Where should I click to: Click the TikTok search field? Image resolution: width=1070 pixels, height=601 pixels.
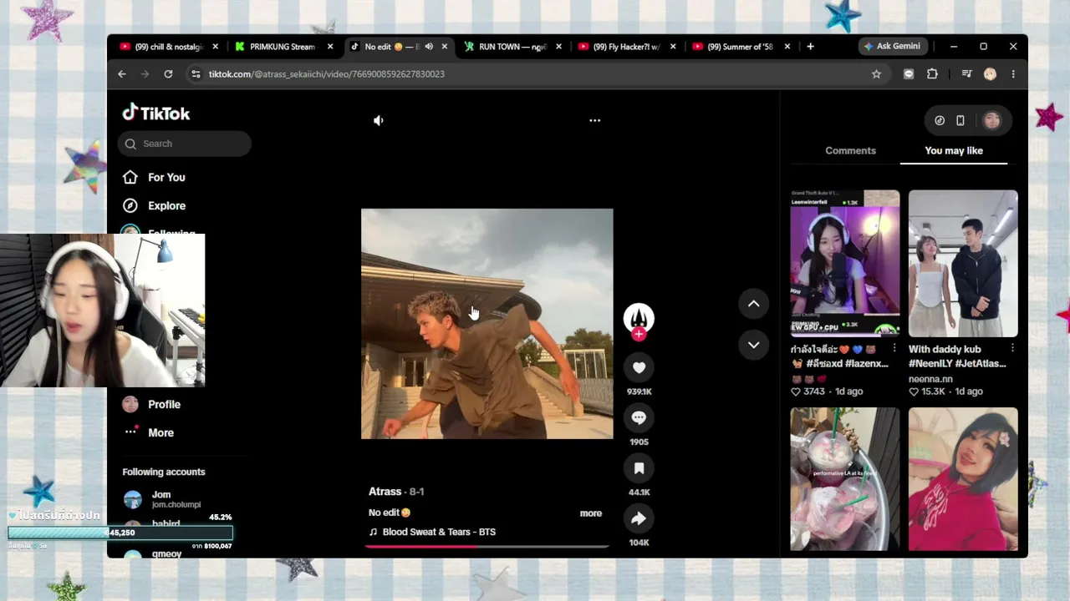tap(185, 144)
